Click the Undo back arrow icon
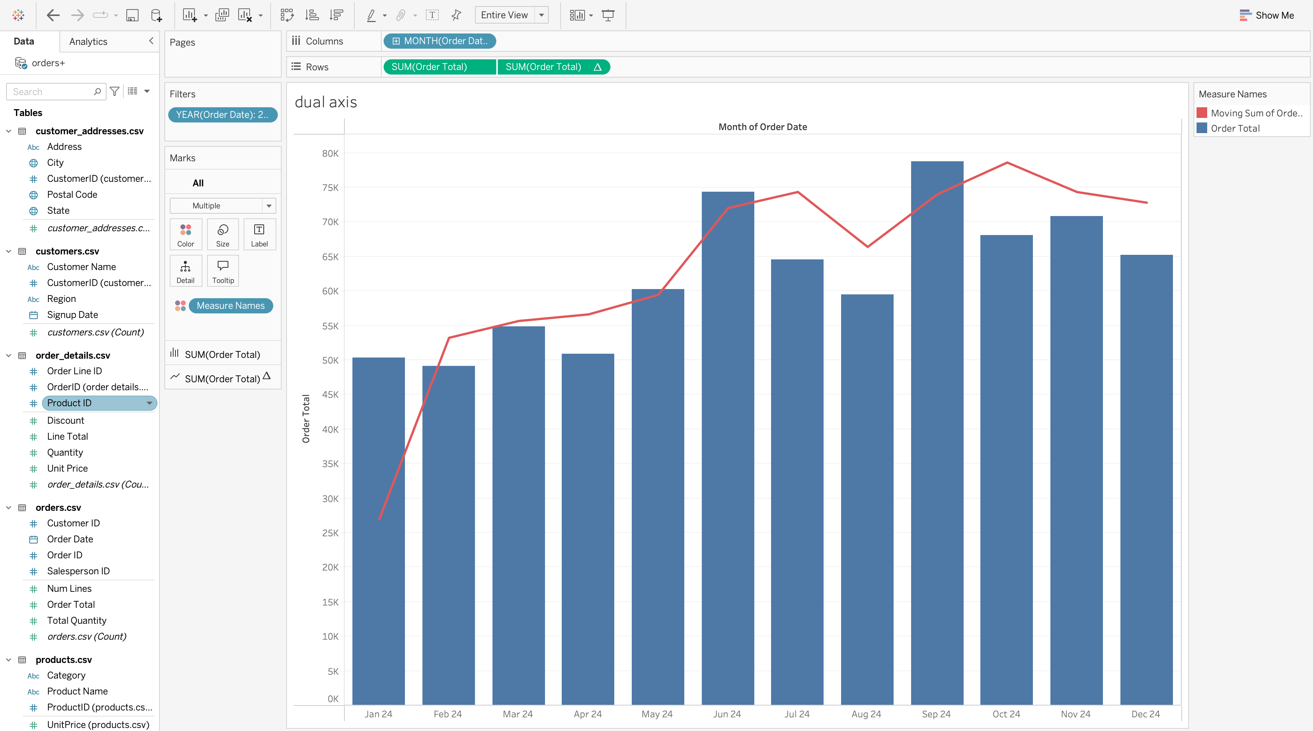 [x=53, y=15]
